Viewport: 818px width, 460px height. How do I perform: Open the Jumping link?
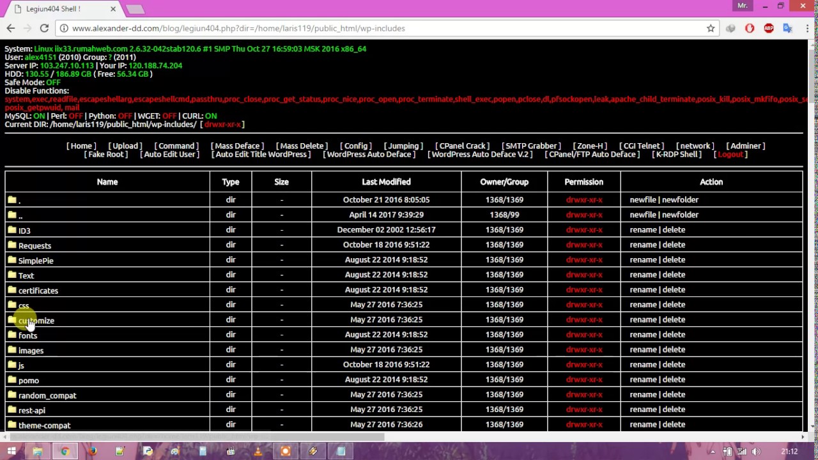[x=403, y=146]
